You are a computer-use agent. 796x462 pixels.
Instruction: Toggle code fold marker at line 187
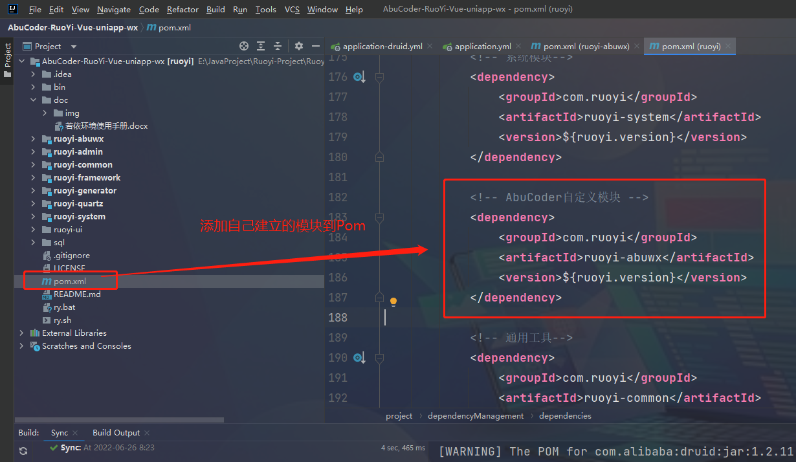point(380,297)
